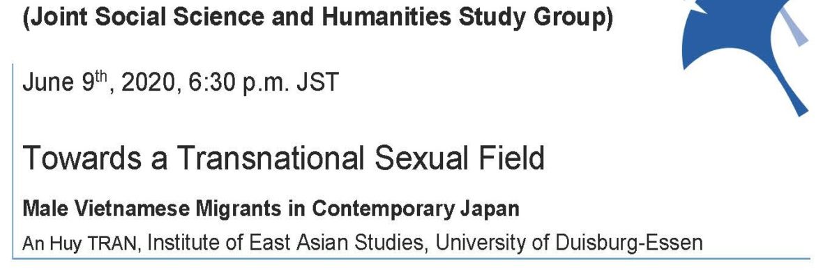Click the title "Towards a Transnational Sexual Field"
The height and width of the screenshot is (279, 837).
tap(283, 159)
